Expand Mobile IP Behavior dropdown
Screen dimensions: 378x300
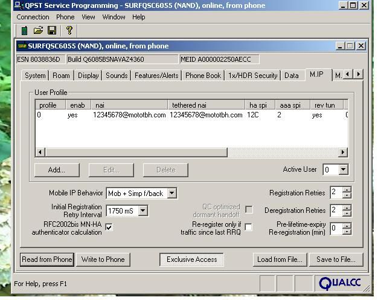(172, 193)
